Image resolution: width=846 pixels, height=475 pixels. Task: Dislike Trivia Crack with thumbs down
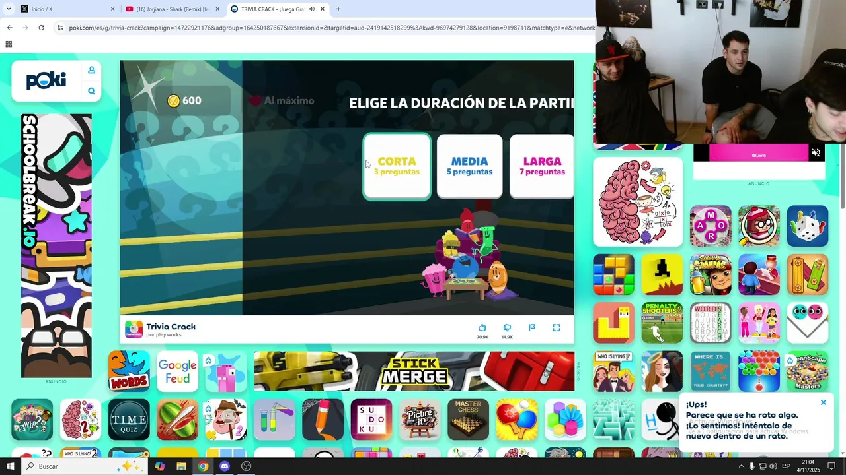pyautogui.click(x=507, y=328)
